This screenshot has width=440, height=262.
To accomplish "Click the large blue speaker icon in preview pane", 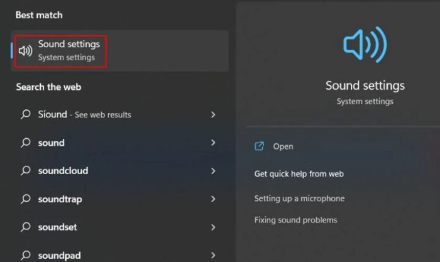I will point(365,45).
